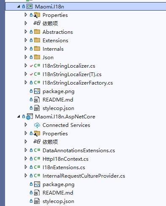Select the Internals folder

pyautogui.click(x=53, y=49)
